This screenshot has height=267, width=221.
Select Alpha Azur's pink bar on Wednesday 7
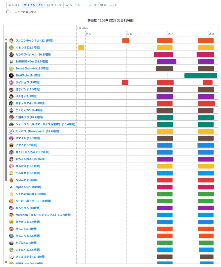165,187
